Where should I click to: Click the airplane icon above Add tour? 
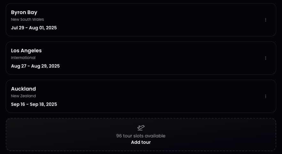click(141, 128)
